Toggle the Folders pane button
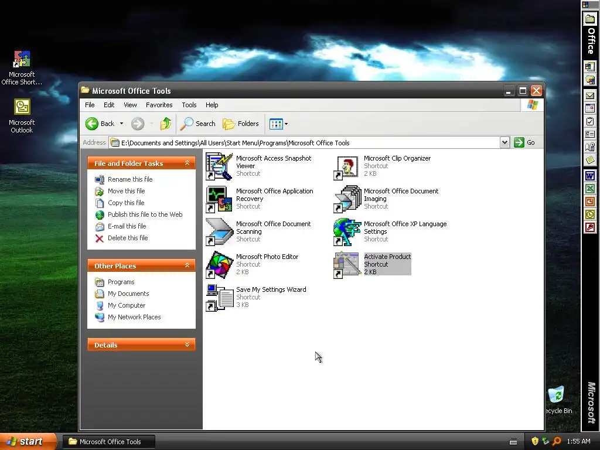 241,124
